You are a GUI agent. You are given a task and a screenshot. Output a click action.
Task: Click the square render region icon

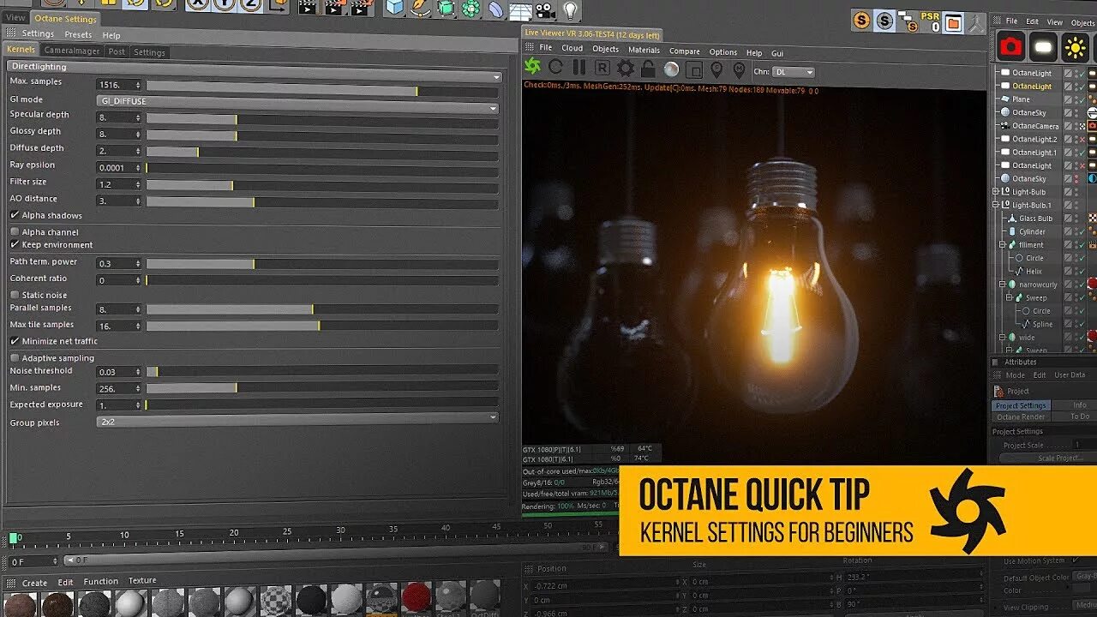click(x=694, y=69)
